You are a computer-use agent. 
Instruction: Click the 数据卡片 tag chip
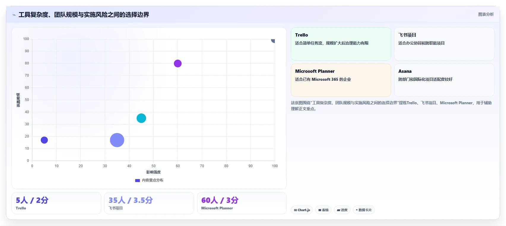click(364, 210)
